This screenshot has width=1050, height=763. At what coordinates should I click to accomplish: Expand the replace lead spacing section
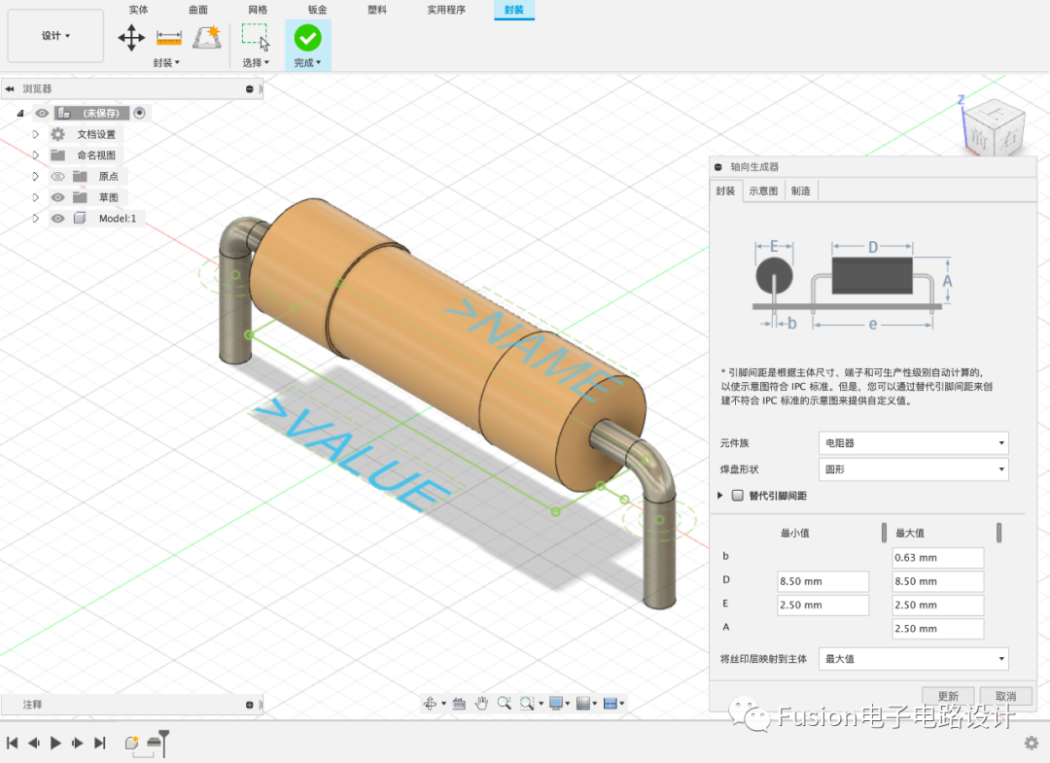[719, 496]
